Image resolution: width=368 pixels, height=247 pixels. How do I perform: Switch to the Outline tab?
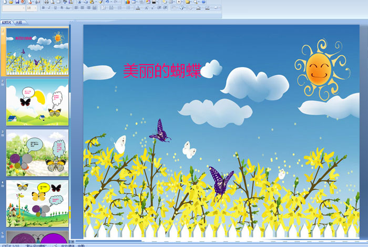tap(19, 23)
